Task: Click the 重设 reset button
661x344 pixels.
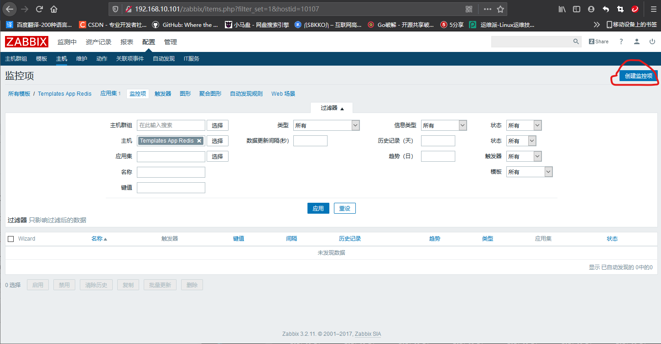Action: point(344,208)
